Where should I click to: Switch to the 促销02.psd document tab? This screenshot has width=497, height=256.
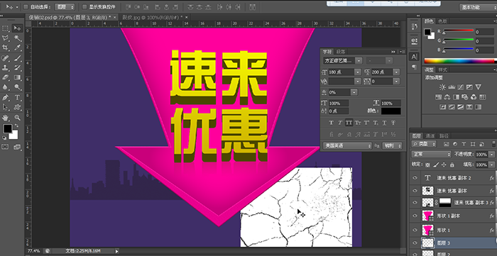pyautogui.click(x=72, y=17)
